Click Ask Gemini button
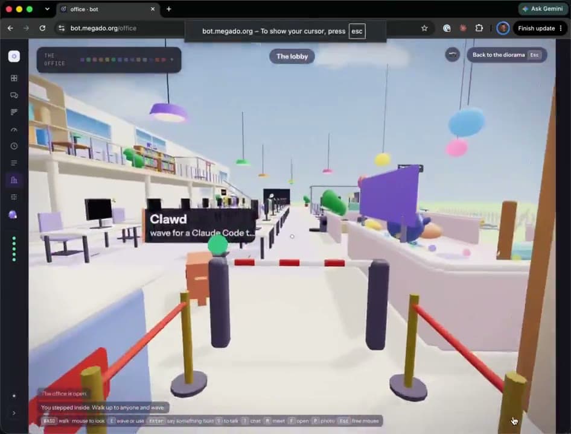Viewport: 571px width, 434px height. pos(543,8)
